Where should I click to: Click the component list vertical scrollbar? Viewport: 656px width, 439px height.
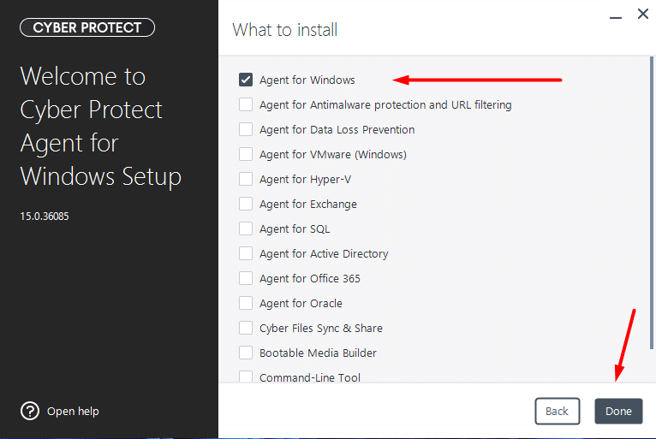pos(652,203)
